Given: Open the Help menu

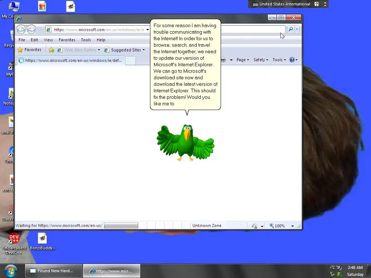Looking at the screenshot, I should coord(101,40).
